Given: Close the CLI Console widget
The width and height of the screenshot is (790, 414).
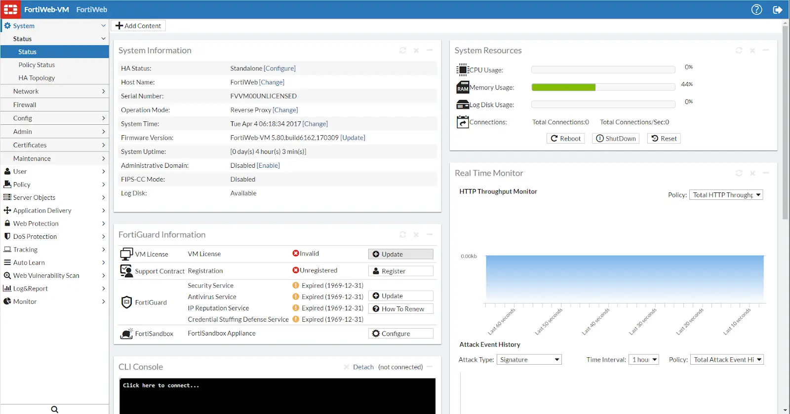Looking at the screenshot, I should (346, 367).
